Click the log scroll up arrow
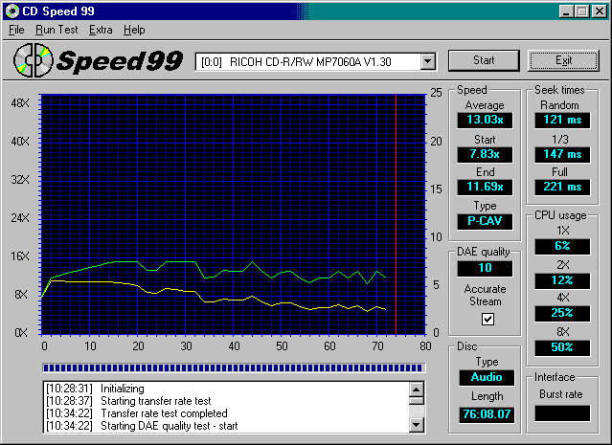Screen dimensions: 612x445 coord(417,389)
